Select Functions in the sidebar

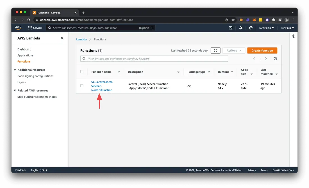tap(24, 61)
